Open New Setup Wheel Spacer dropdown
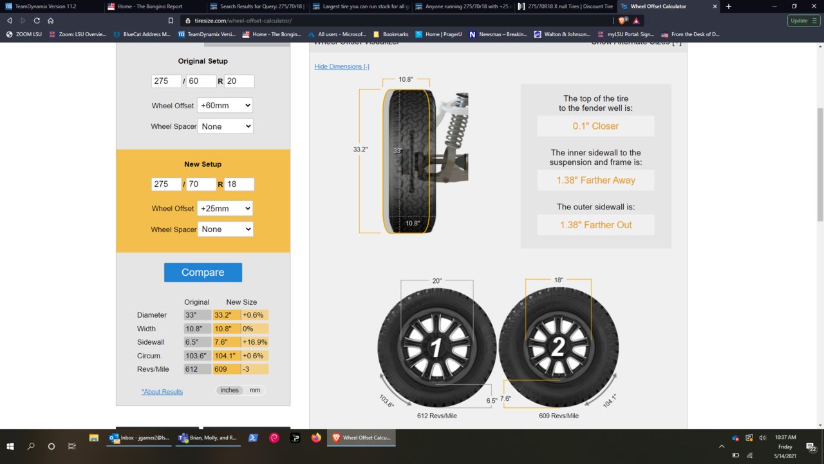Viewport: 824px width, 464px height. [225, 229]
